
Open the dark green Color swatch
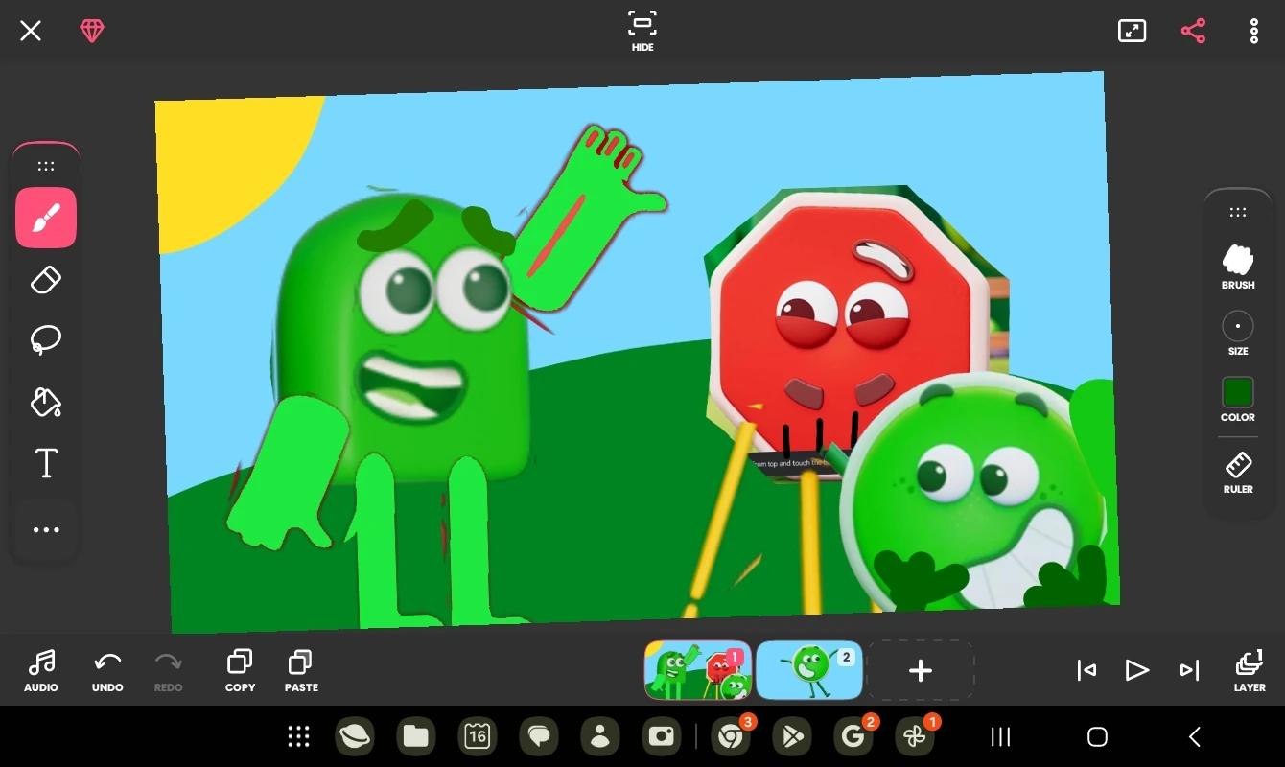pyautogui.click(x=1238, y=399)
